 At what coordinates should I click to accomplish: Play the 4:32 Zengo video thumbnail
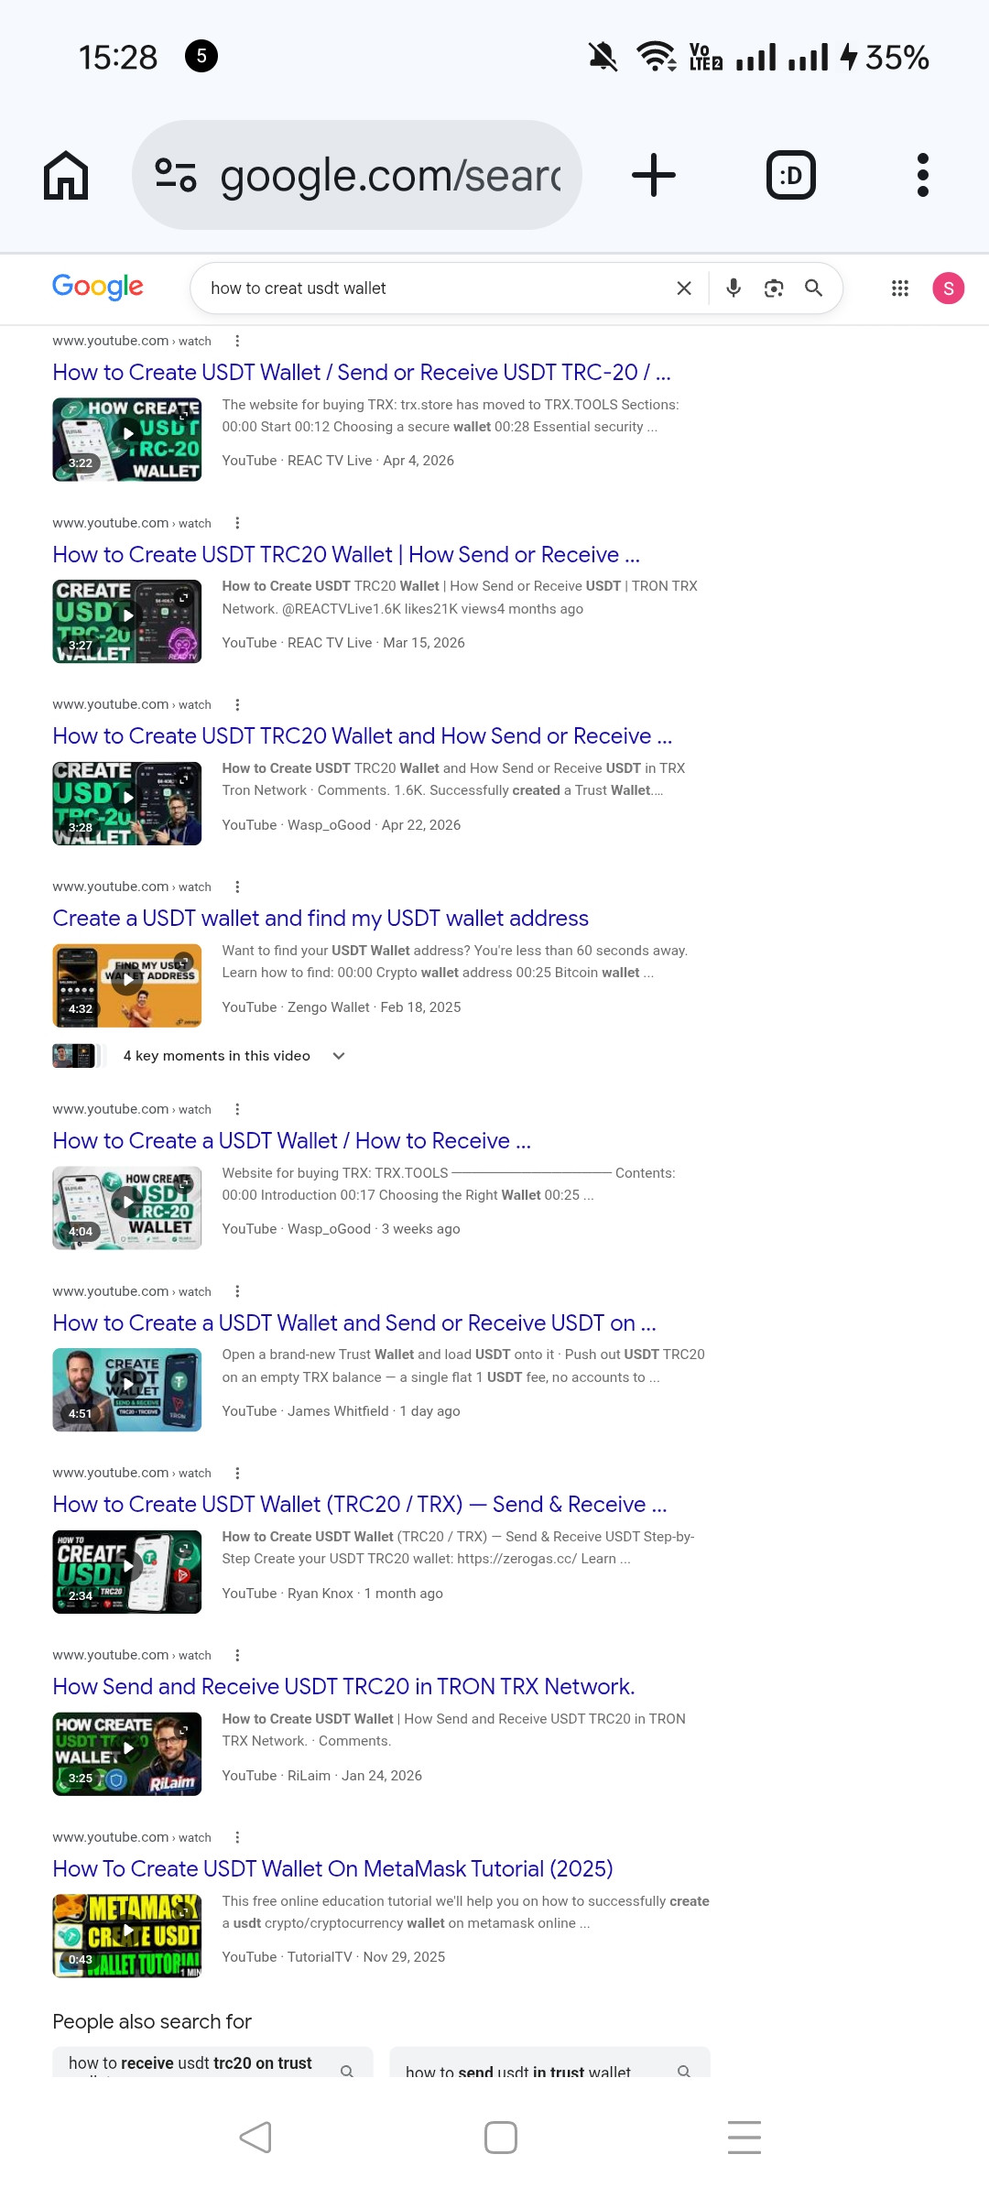(x=127, y=985)
